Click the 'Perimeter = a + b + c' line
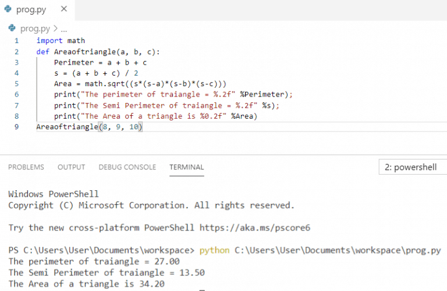Image resolution: width=447 pixels, height=291 pixels. point(100,63)
